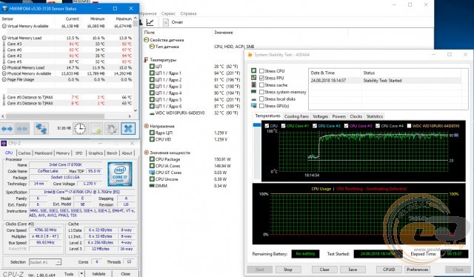Open the Preferences button
The width and height of the screenshot is (474, 277).
[417, 270]
